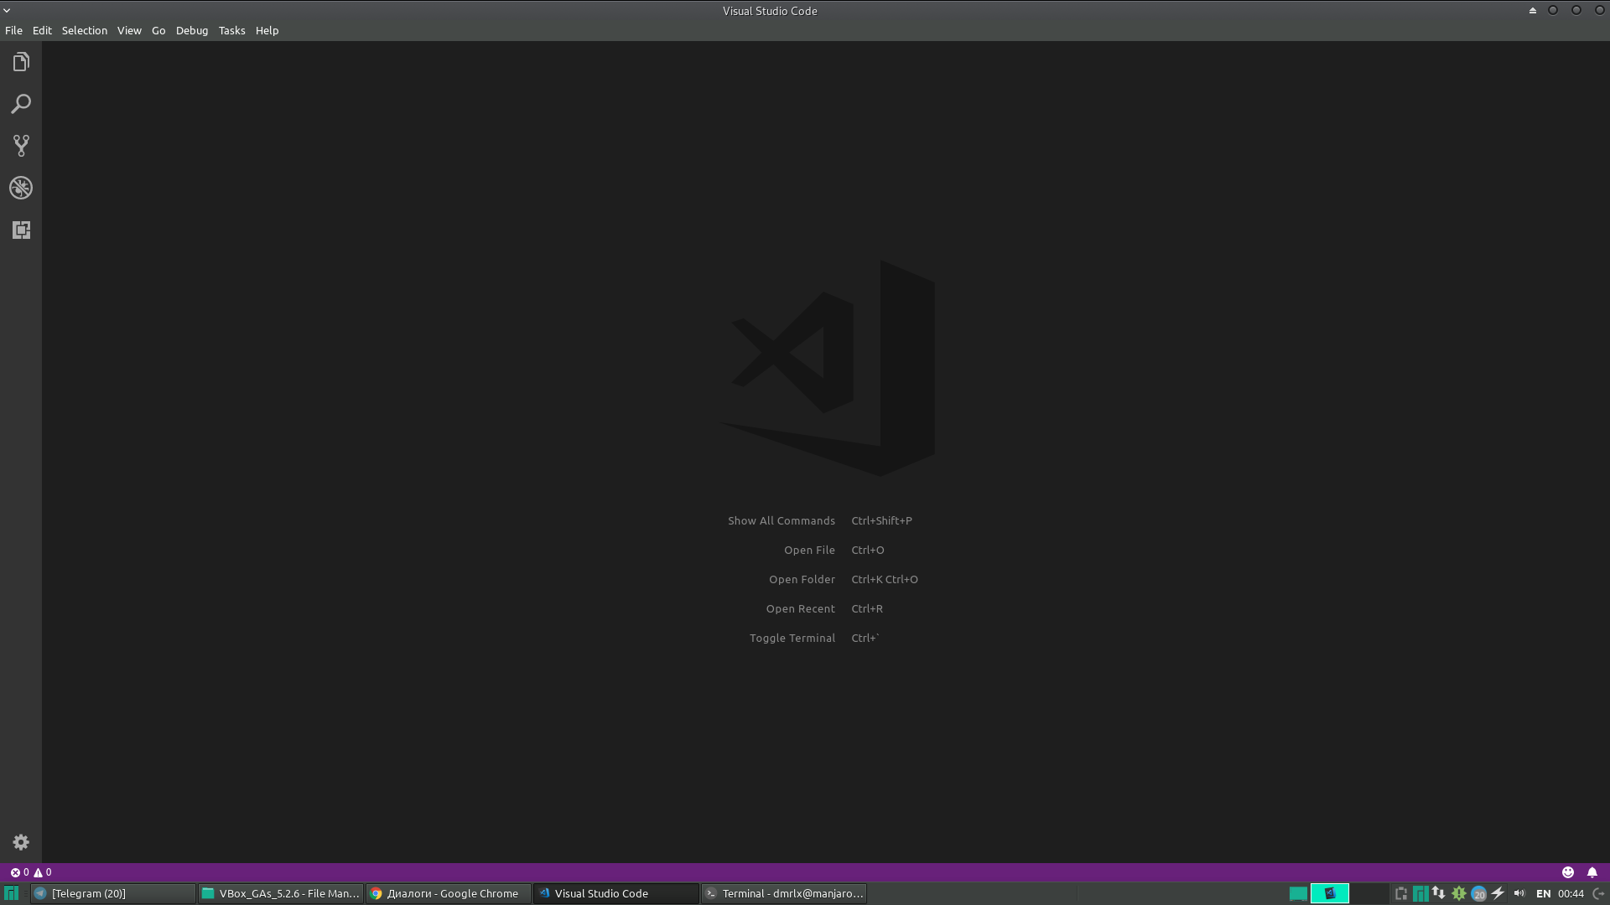Switch to Terminal window in taskbar
The image size is (1610, 905).
(784, 893)
